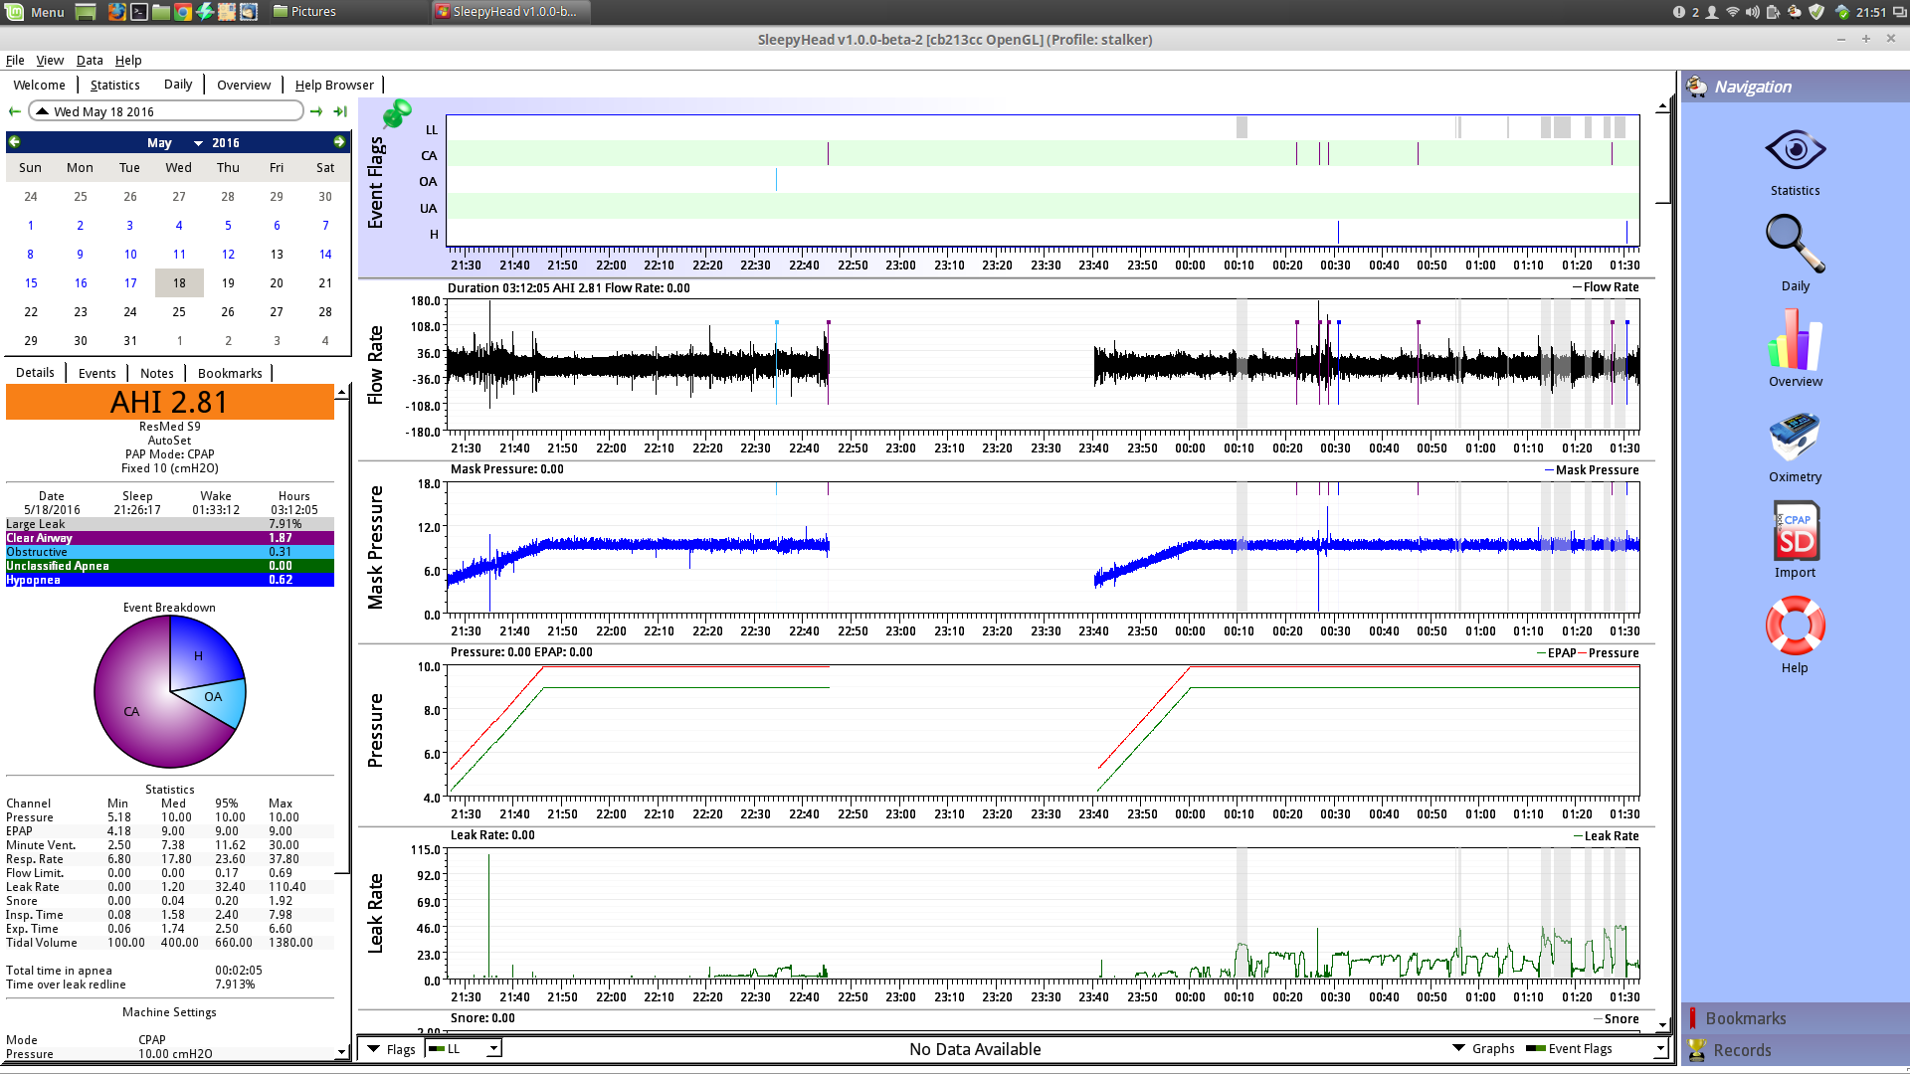Open the Help lifebuoy icon

pyautogui.click(x=1795, y=626)
